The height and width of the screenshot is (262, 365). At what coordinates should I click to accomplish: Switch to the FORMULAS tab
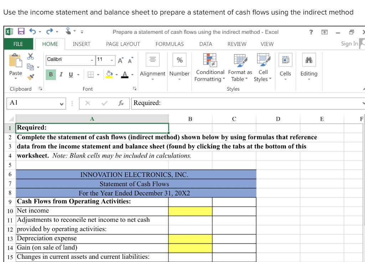(169, 44)
